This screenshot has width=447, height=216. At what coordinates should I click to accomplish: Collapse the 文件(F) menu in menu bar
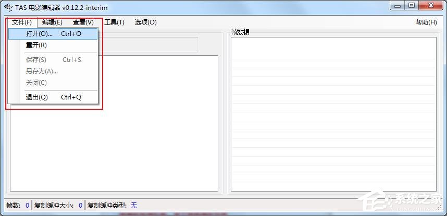click(x=22, y=22)
